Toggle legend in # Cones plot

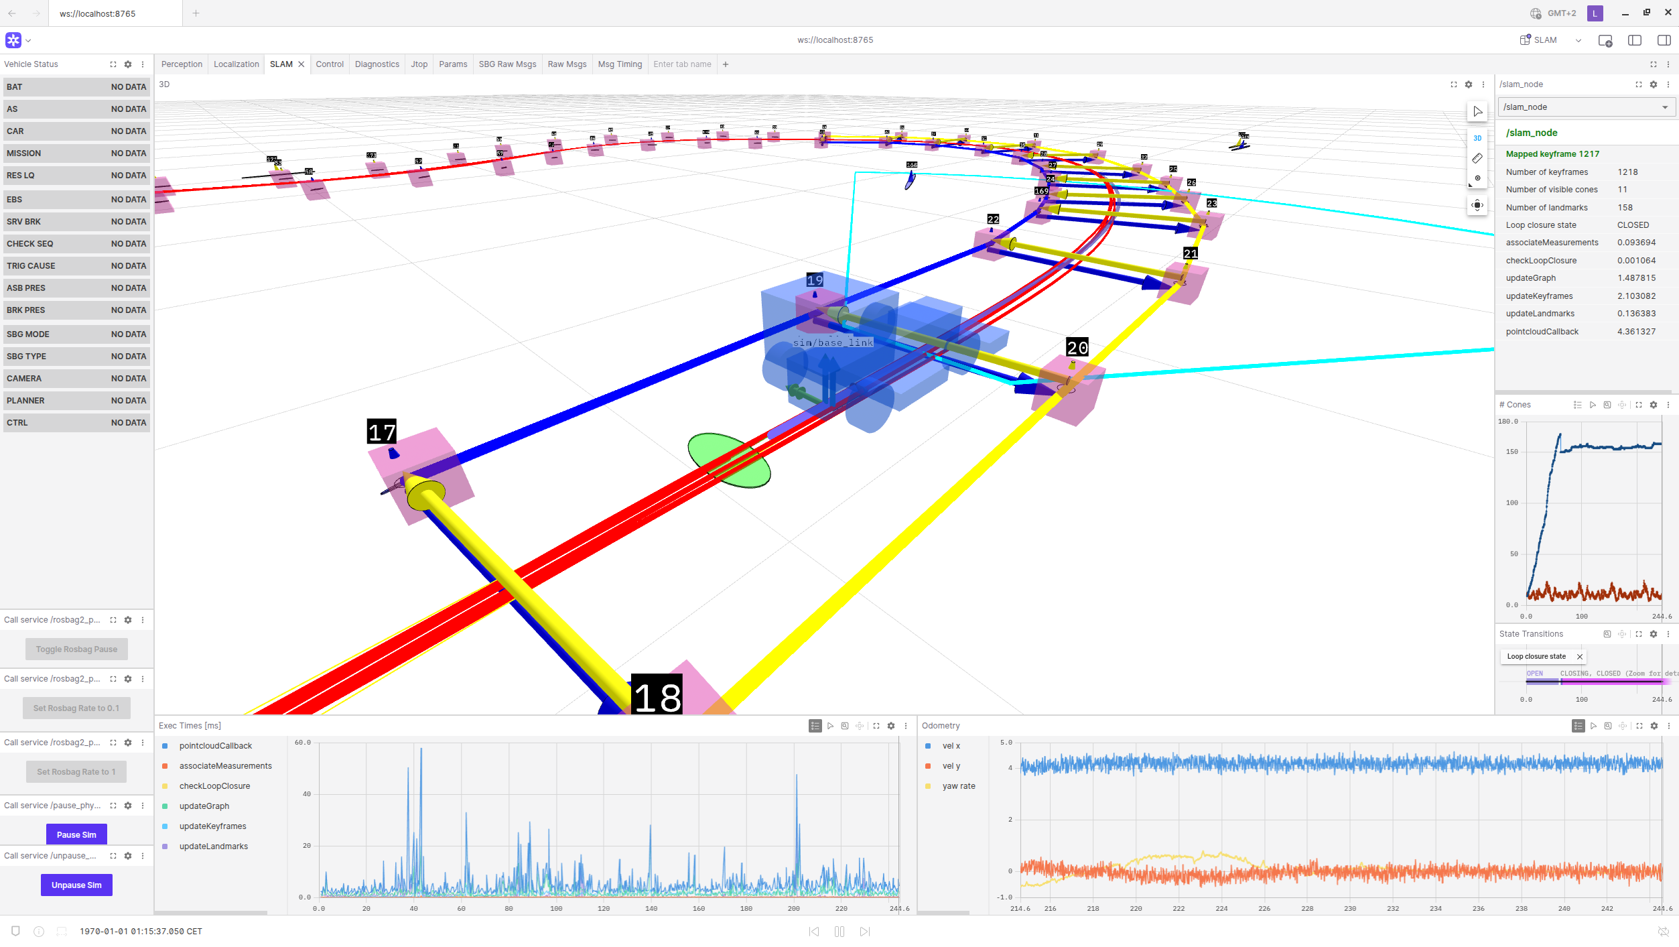pos(1578,405)
